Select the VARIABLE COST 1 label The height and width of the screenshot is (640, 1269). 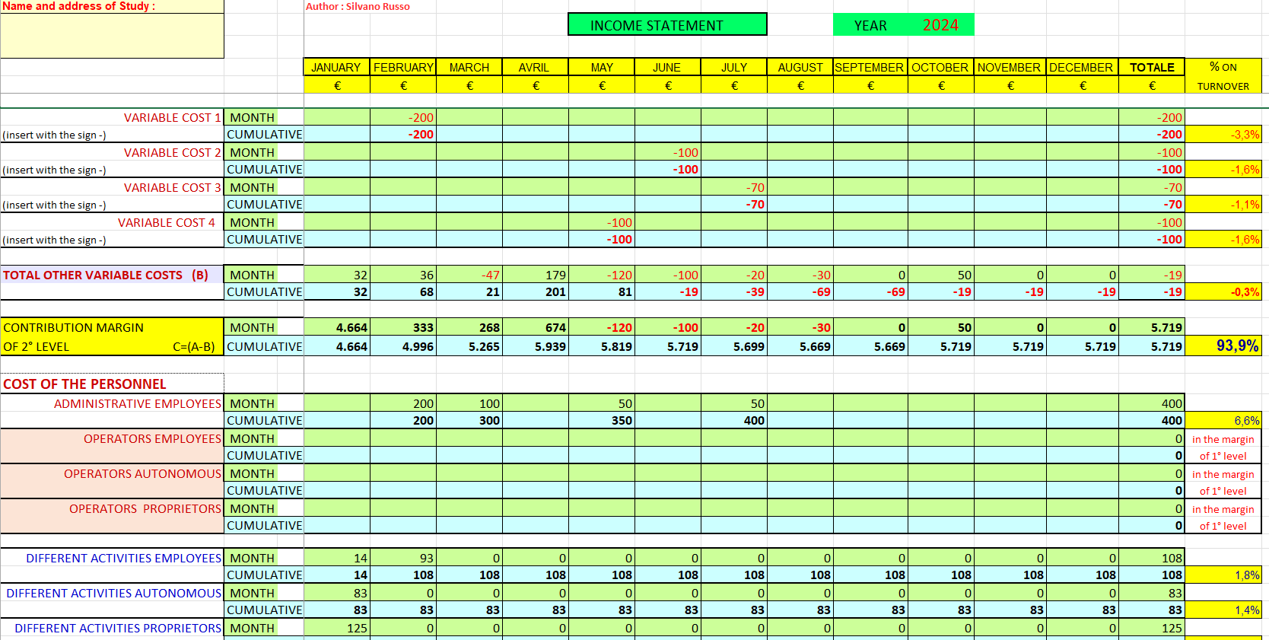[x=173, y=117]
